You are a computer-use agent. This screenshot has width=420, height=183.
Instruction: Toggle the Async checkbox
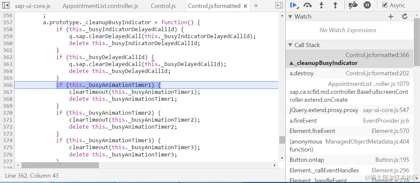pyautogui.click(x=385, y=5)
